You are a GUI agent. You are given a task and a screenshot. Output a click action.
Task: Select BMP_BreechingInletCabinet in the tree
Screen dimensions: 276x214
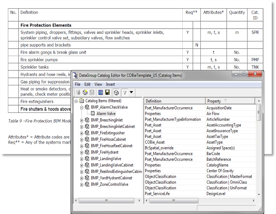pyautogui.click(x=113, y=126)
